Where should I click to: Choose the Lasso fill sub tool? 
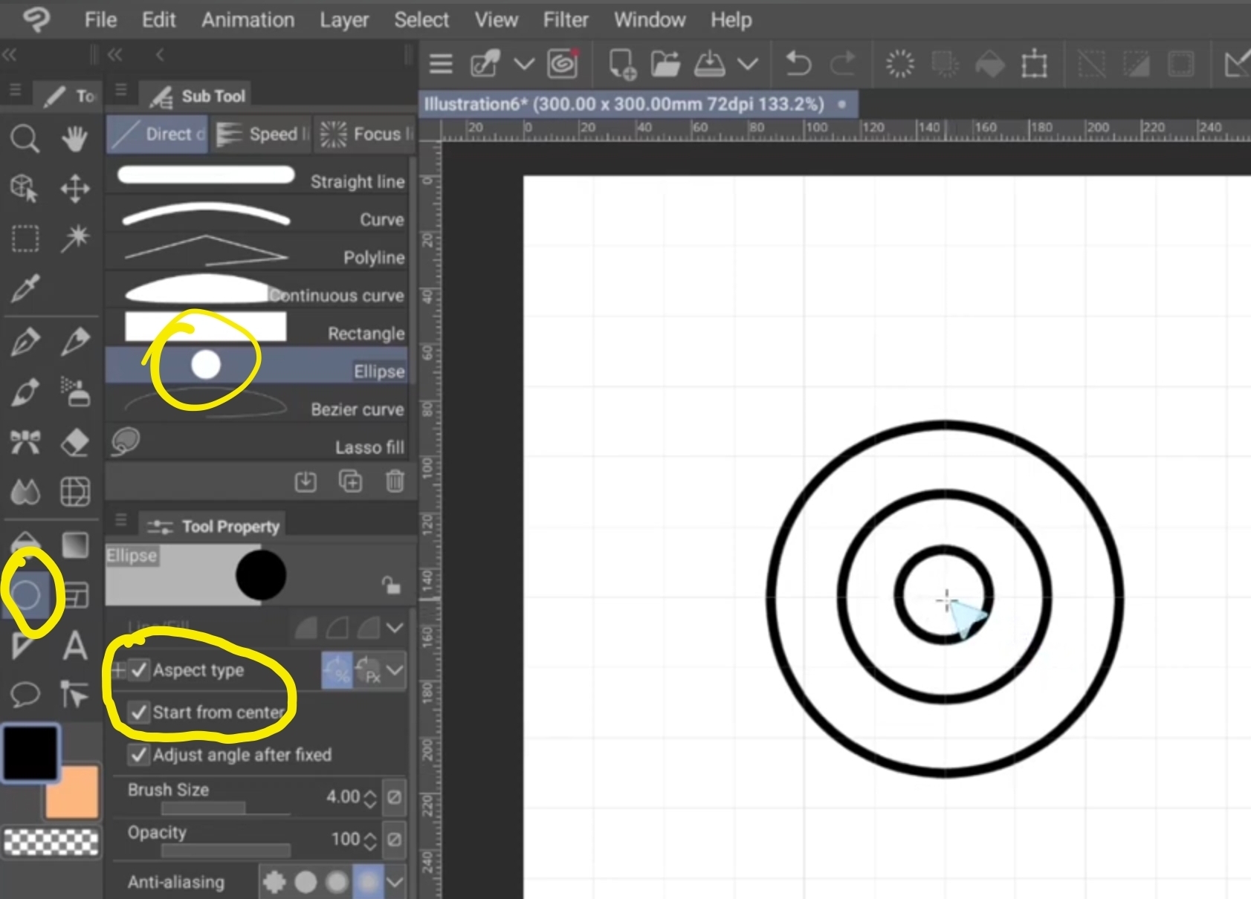click(258, 442)
